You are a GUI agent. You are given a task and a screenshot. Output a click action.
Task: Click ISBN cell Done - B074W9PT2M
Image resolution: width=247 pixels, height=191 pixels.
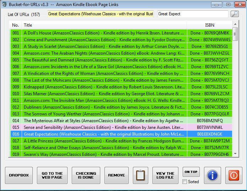tap(210, 141)
